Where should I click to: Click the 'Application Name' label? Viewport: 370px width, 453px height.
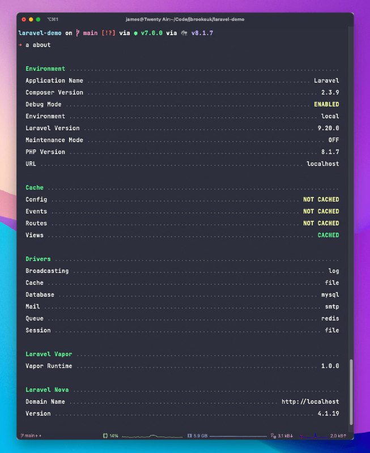click(54, 80)
